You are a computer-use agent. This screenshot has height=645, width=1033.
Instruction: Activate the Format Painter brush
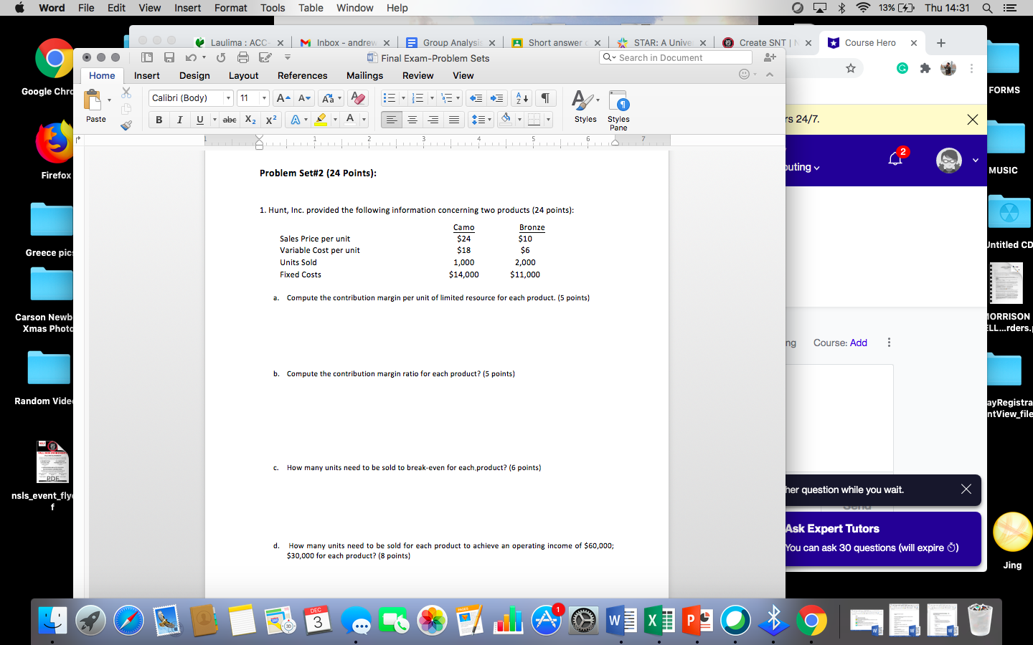pos(126,125)
